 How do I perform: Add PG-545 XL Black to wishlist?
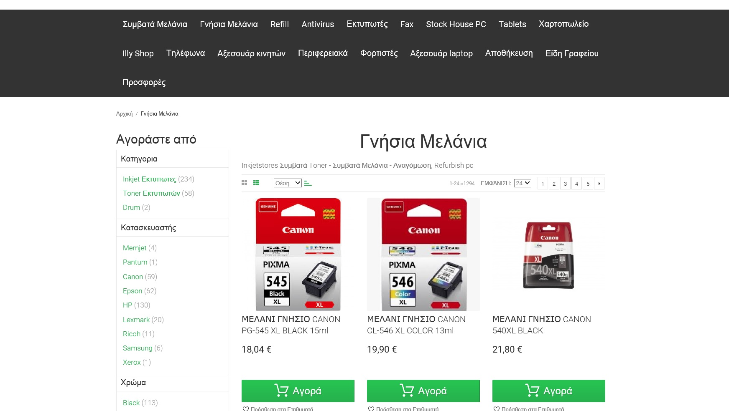278,409
